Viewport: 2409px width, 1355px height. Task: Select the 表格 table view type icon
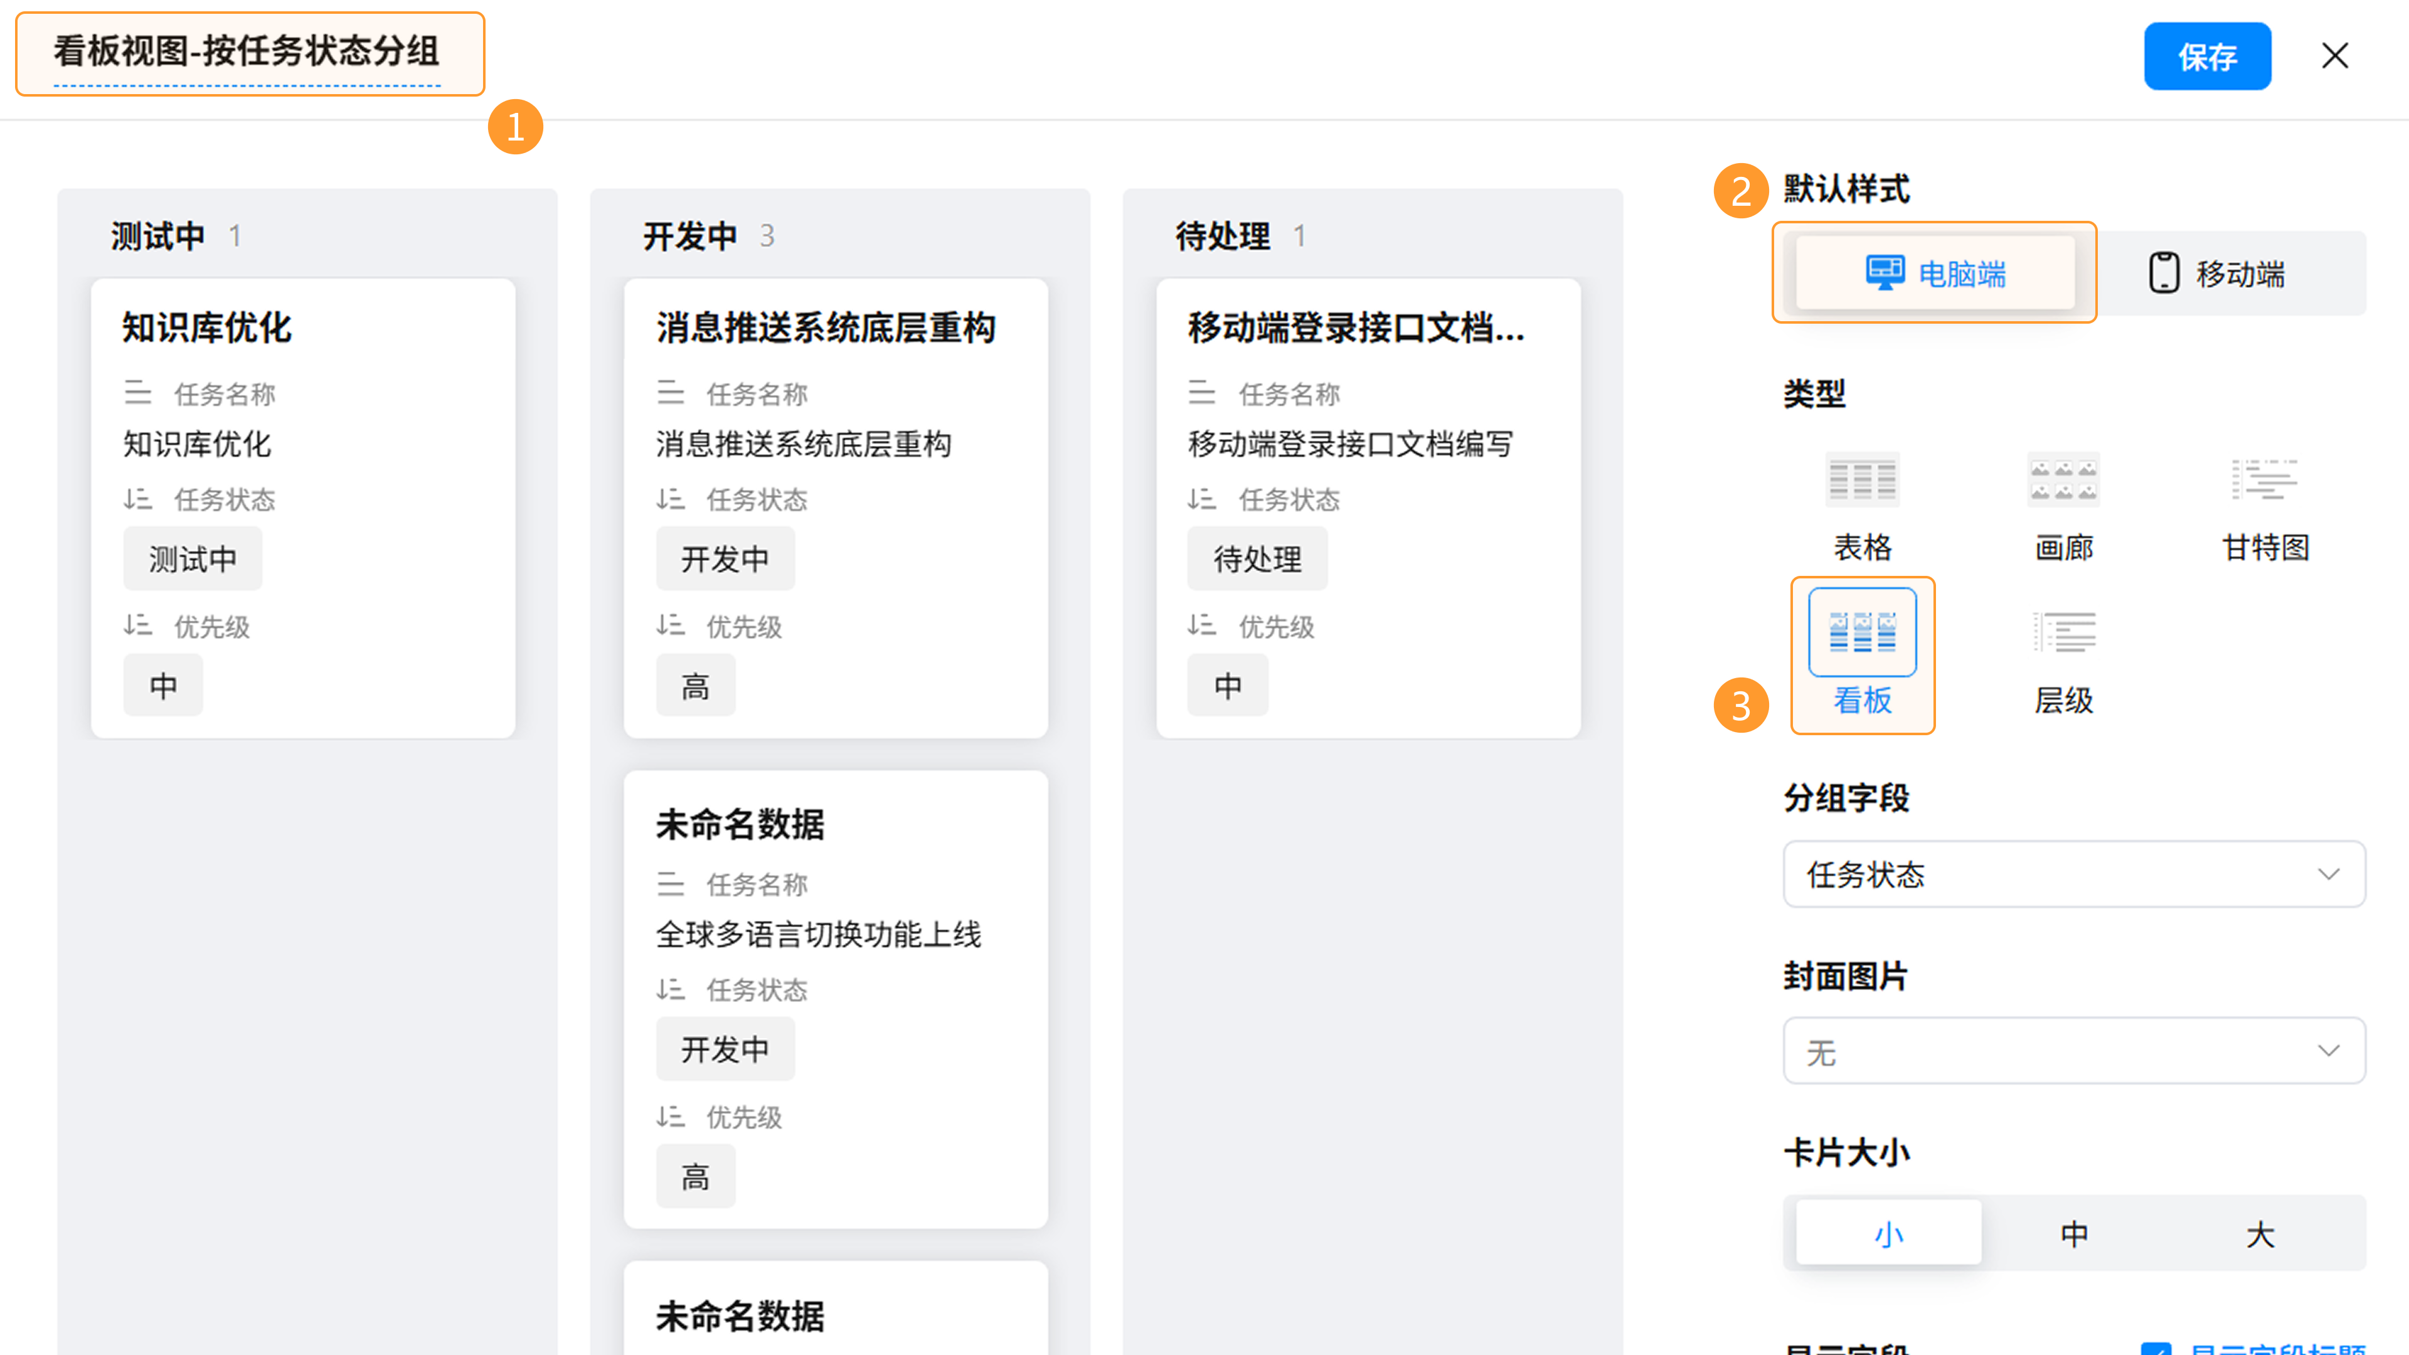[x=1862, y=480]
